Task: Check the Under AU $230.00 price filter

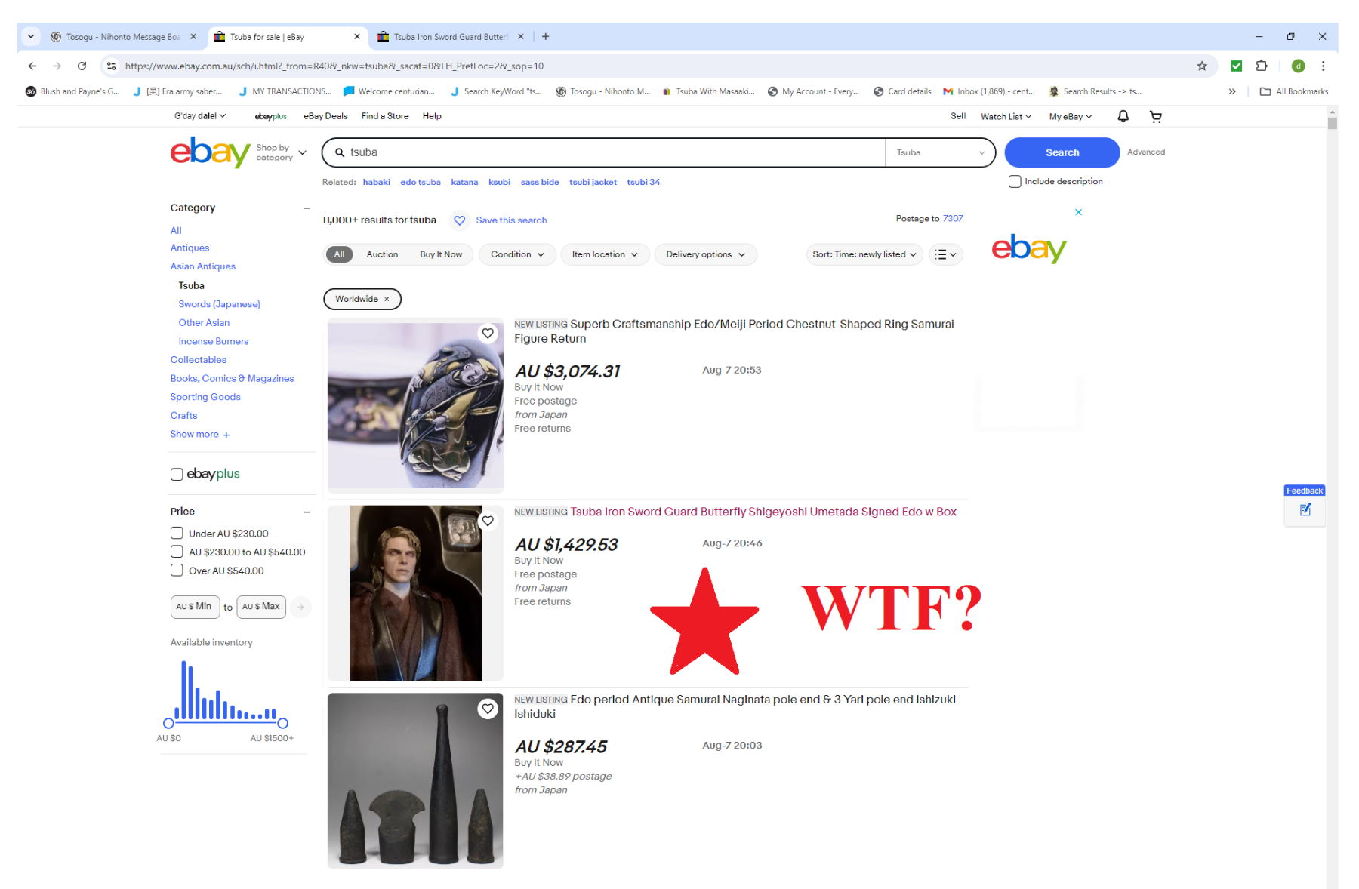Action: pos(177,533)
